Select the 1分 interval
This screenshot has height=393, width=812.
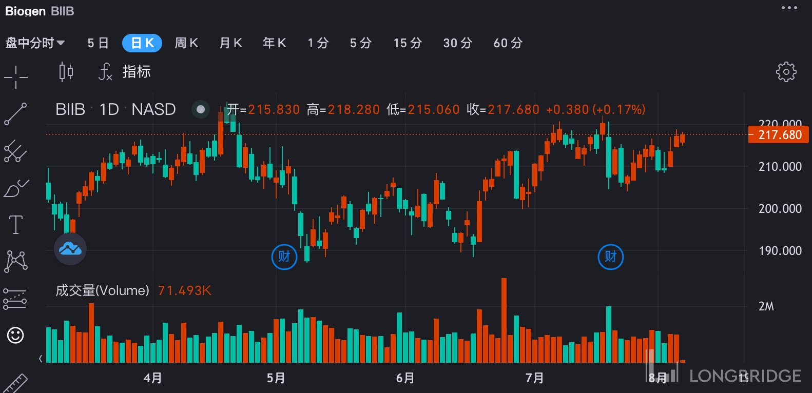318,43
